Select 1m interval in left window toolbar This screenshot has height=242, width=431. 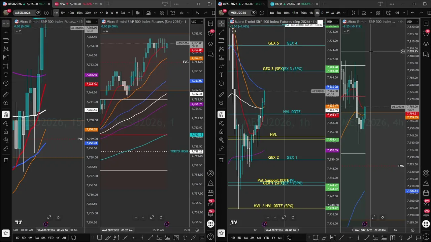click(x=56, y=13)
